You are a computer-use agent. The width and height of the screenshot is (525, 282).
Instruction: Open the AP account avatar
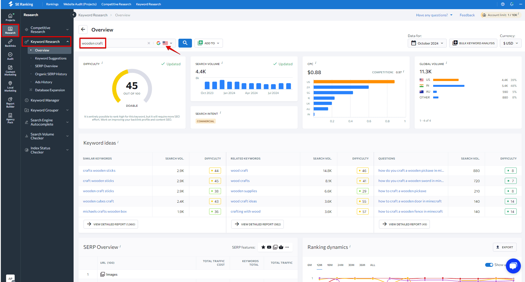coord(10,278)
